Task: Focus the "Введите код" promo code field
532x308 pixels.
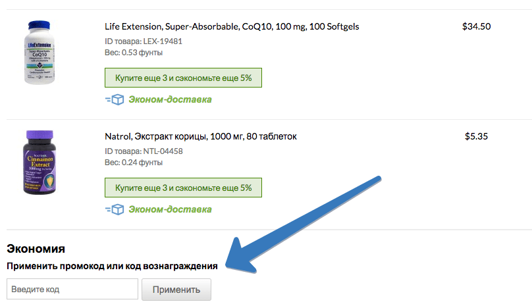Action: pyautogui.click(x=72, y=290)
